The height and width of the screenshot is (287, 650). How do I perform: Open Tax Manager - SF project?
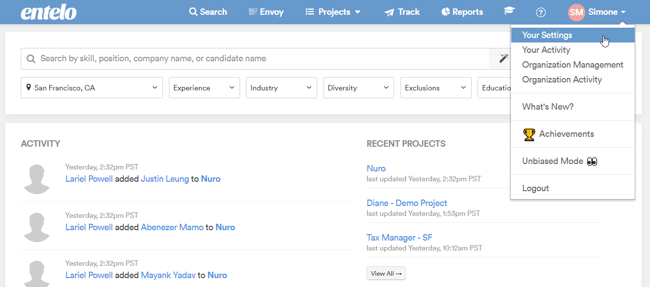click(x=399, y=238)
